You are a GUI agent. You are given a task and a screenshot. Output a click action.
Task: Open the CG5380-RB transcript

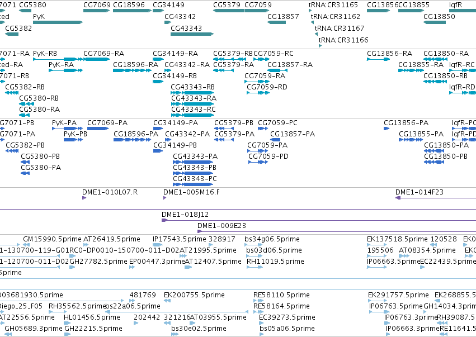pos(26,104)
